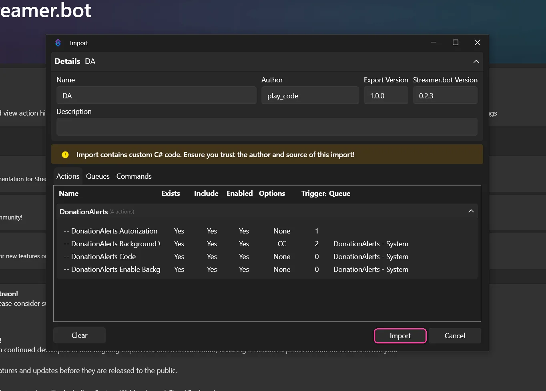The width and height of the screenshot is (546, 391).
Task: Click the Include column header
Action: tap(206, 194)
